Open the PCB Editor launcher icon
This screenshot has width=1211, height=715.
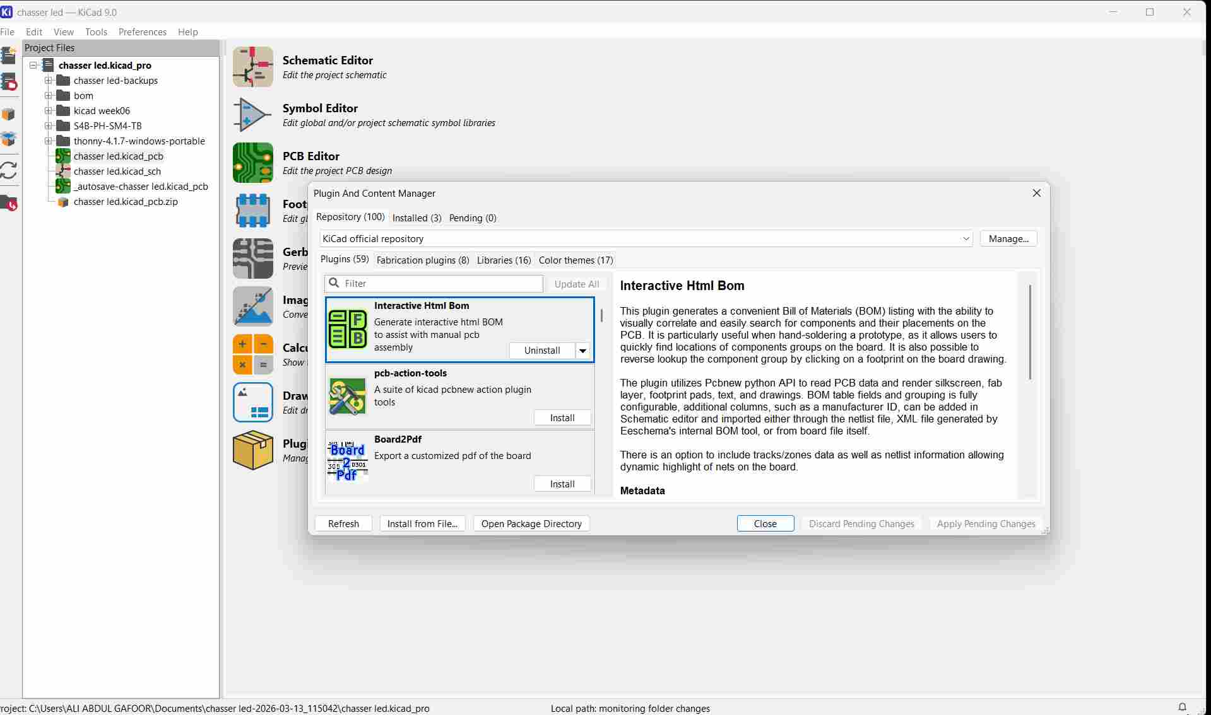(x=253, y=163)
